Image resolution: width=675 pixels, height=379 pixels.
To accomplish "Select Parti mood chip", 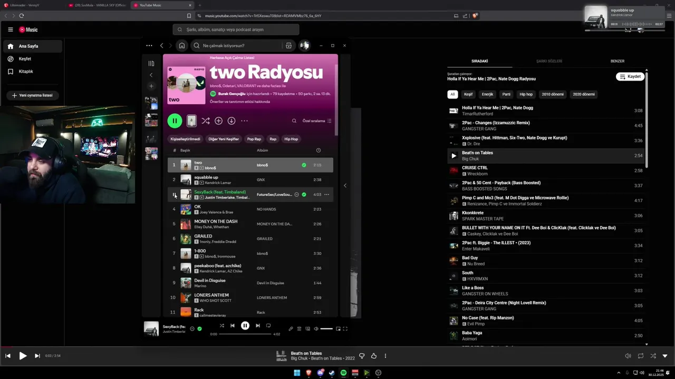I will click(506, 95).
